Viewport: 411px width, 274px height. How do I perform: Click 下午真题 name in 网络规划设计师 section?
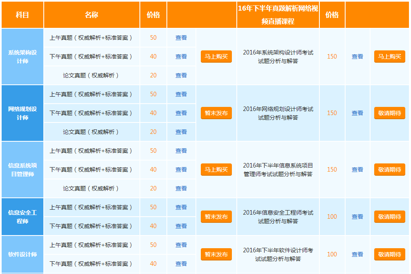(x=91, y=113)
